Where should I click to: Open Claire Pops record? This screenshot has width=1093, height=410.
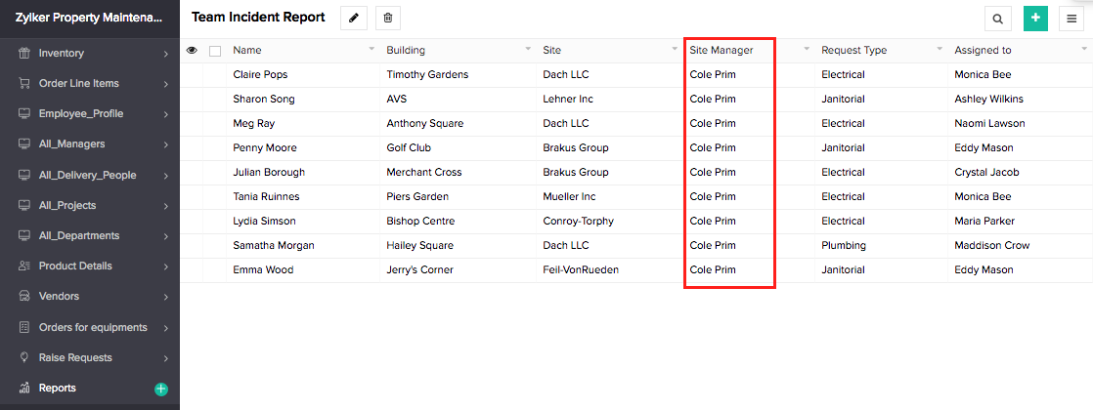260,74
